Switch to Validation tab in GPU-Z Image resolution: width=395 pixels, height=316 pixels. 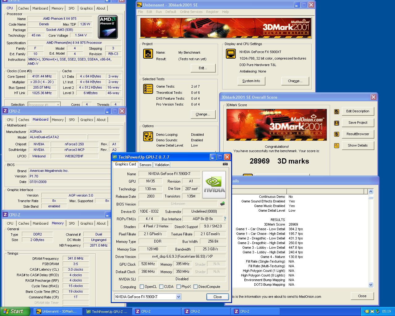pyautogui.click(x=162, y=165)
